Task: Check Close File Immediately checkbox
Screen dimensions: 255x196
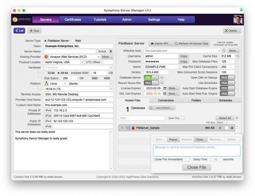Action: 188,159
